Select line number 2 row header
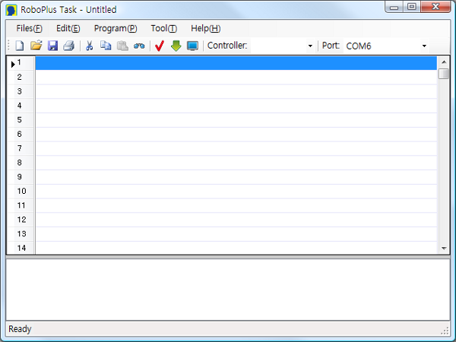 (x=21, y=77)
